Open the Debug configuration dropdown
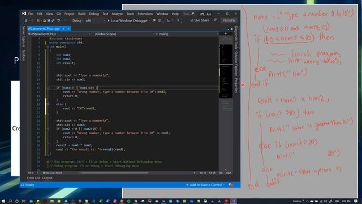 pyautogui.click(x=77, y=20)
